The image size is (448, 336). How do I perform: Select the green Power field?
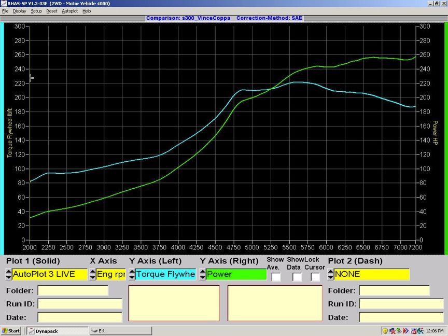[236, 274]
